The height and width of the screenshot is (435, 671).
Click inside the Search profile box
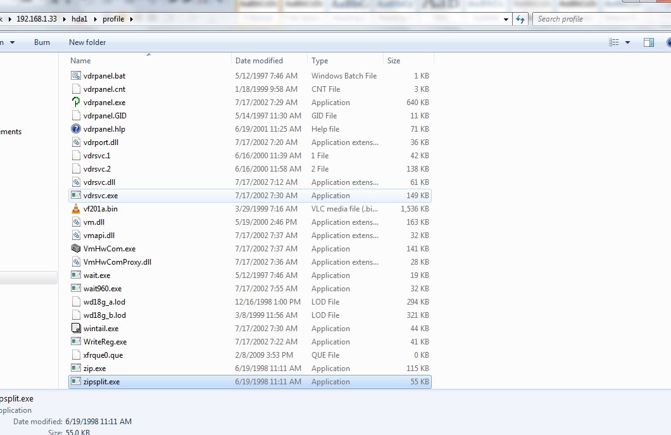coord(595,19)
